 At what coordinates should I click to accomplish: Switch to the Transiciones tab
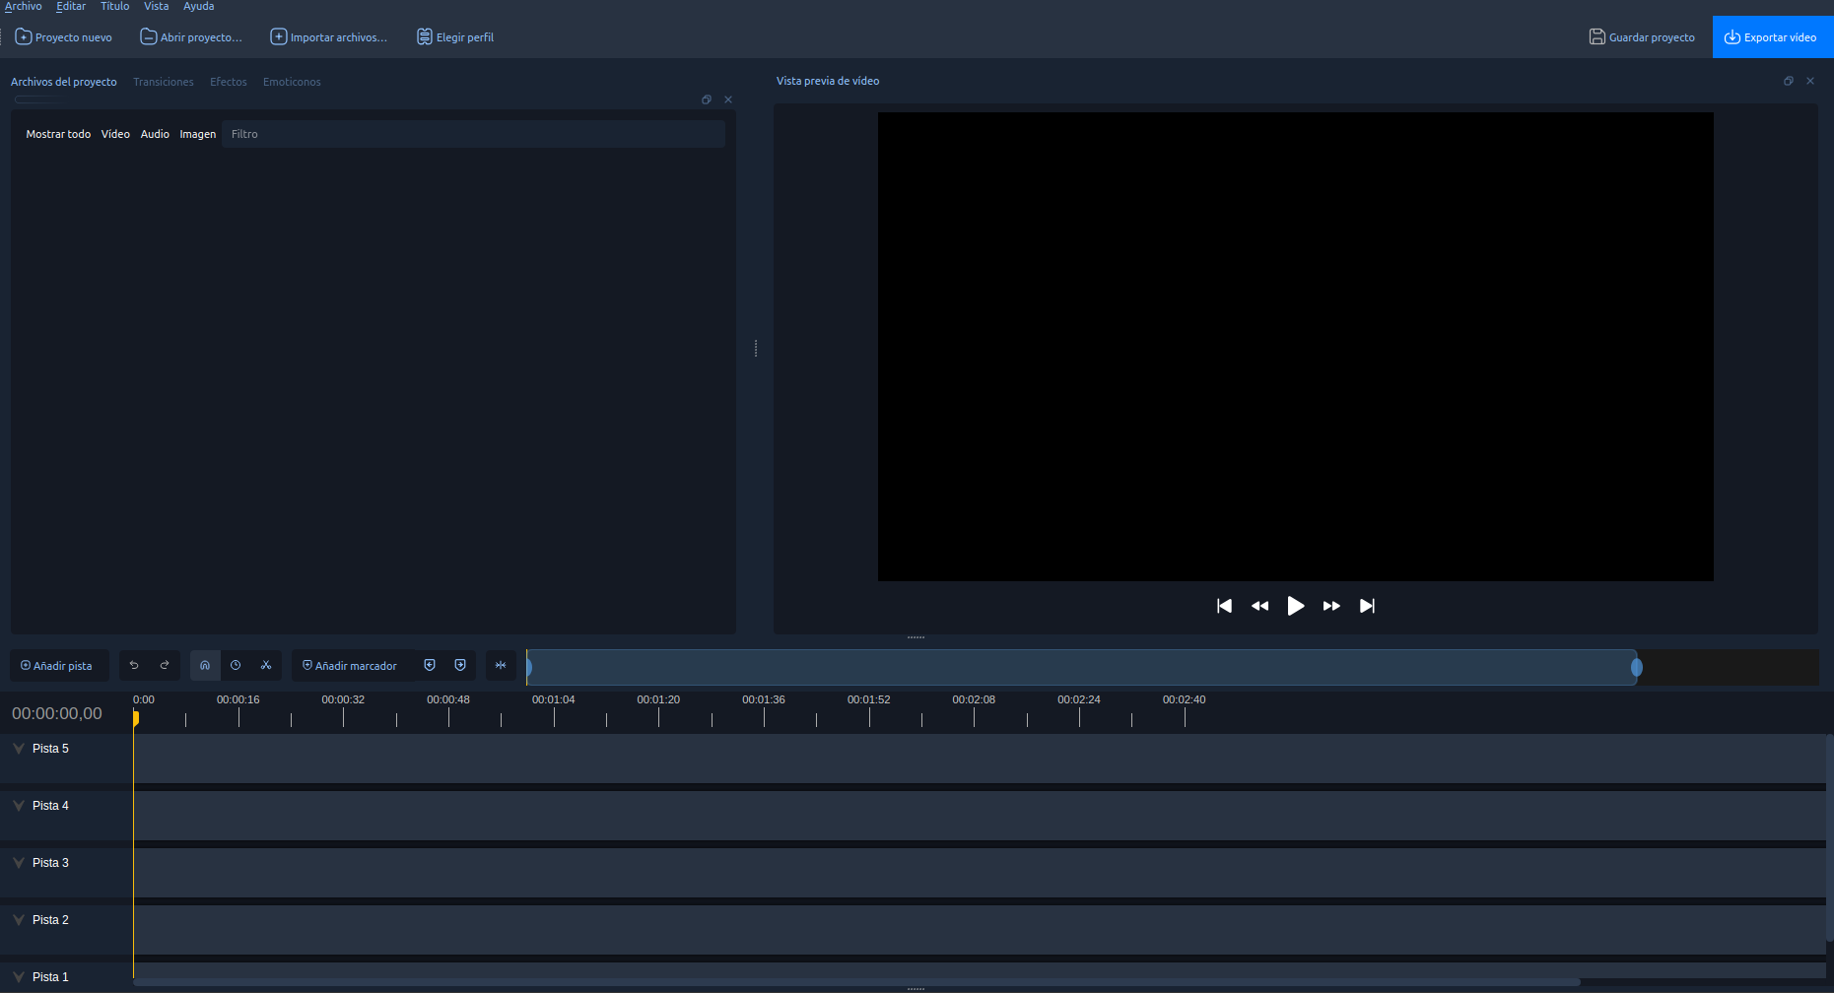pyautogui.click(x=164, y=82)
